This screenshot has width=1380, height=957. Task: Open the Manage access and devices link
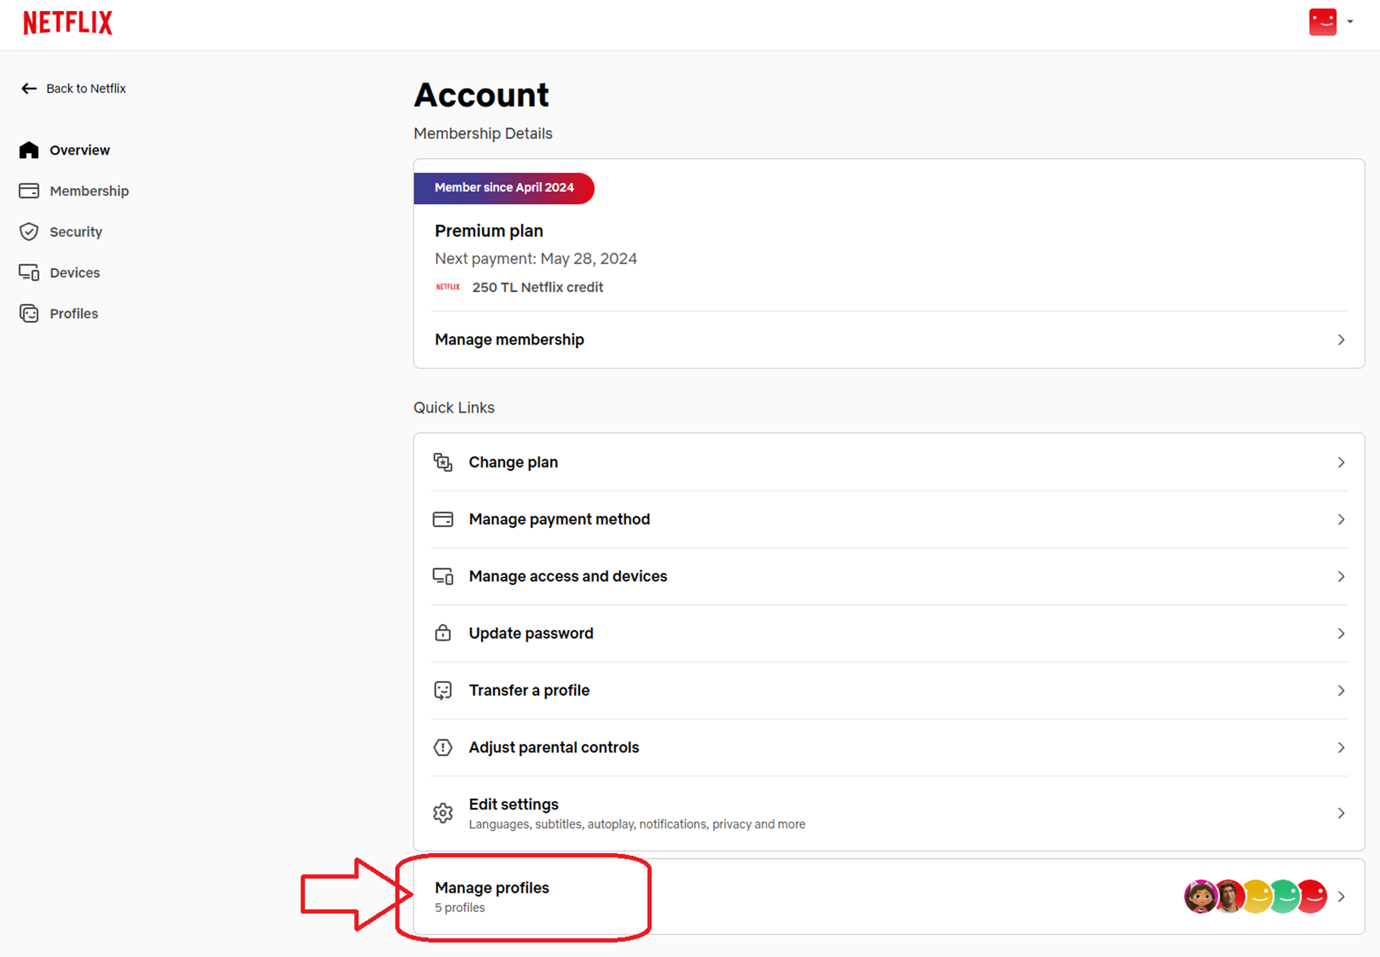(x=568, y=576)
